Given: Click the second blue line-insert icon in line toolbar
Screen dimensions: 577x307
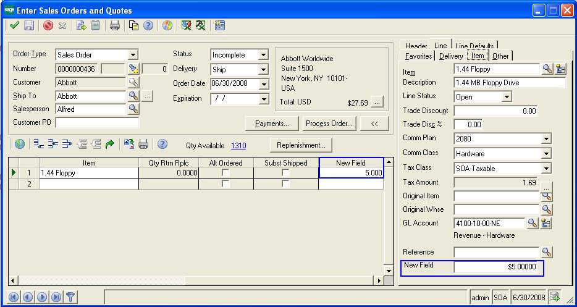Looking at the screenshot, I should 53,144.
